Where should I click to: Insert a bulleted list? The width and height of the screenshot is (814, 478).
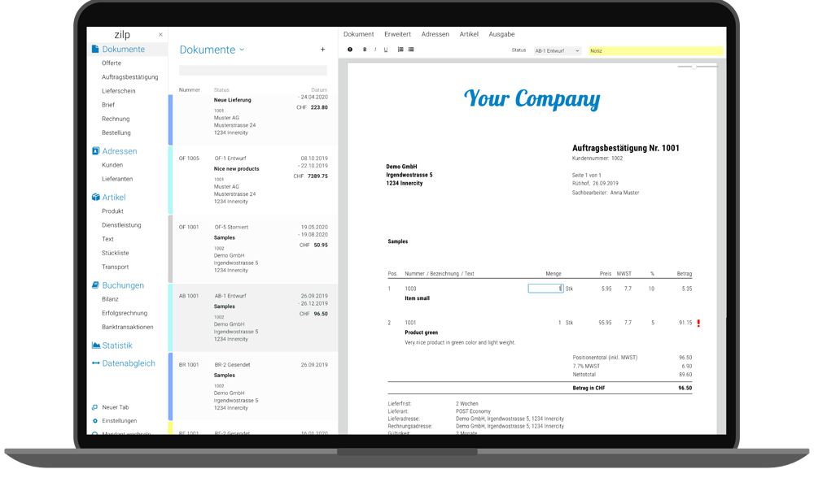pyautogui.click(x=411, y=50)
